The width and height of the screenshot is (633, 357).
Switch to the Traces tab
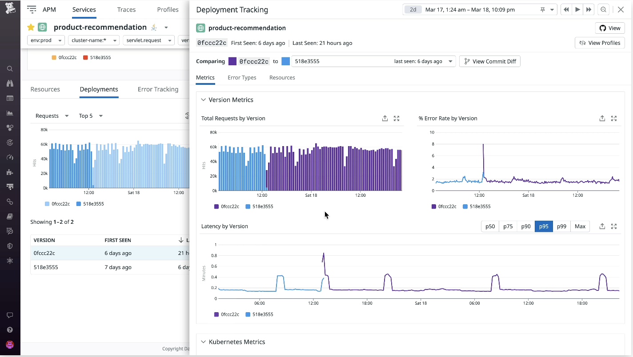pyautogui.click(x=127, y=9)
